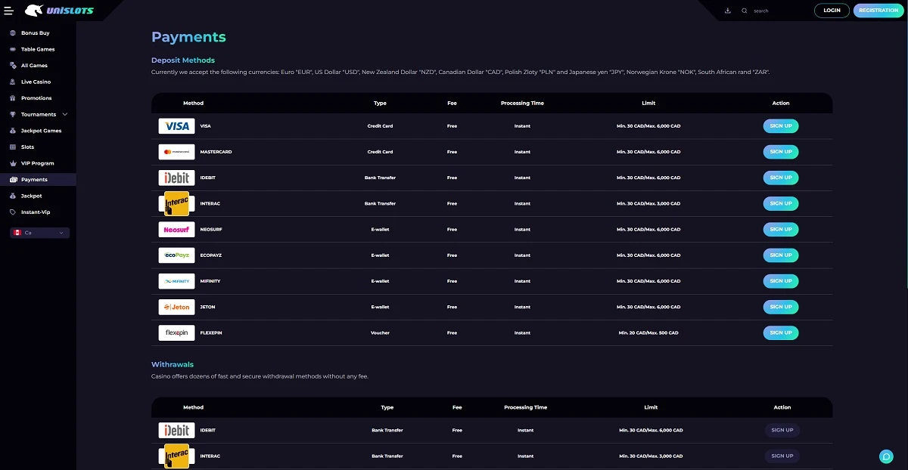
Task: Click SIGN UP for IDEBIT withdrawal
Action: point(782,430)
